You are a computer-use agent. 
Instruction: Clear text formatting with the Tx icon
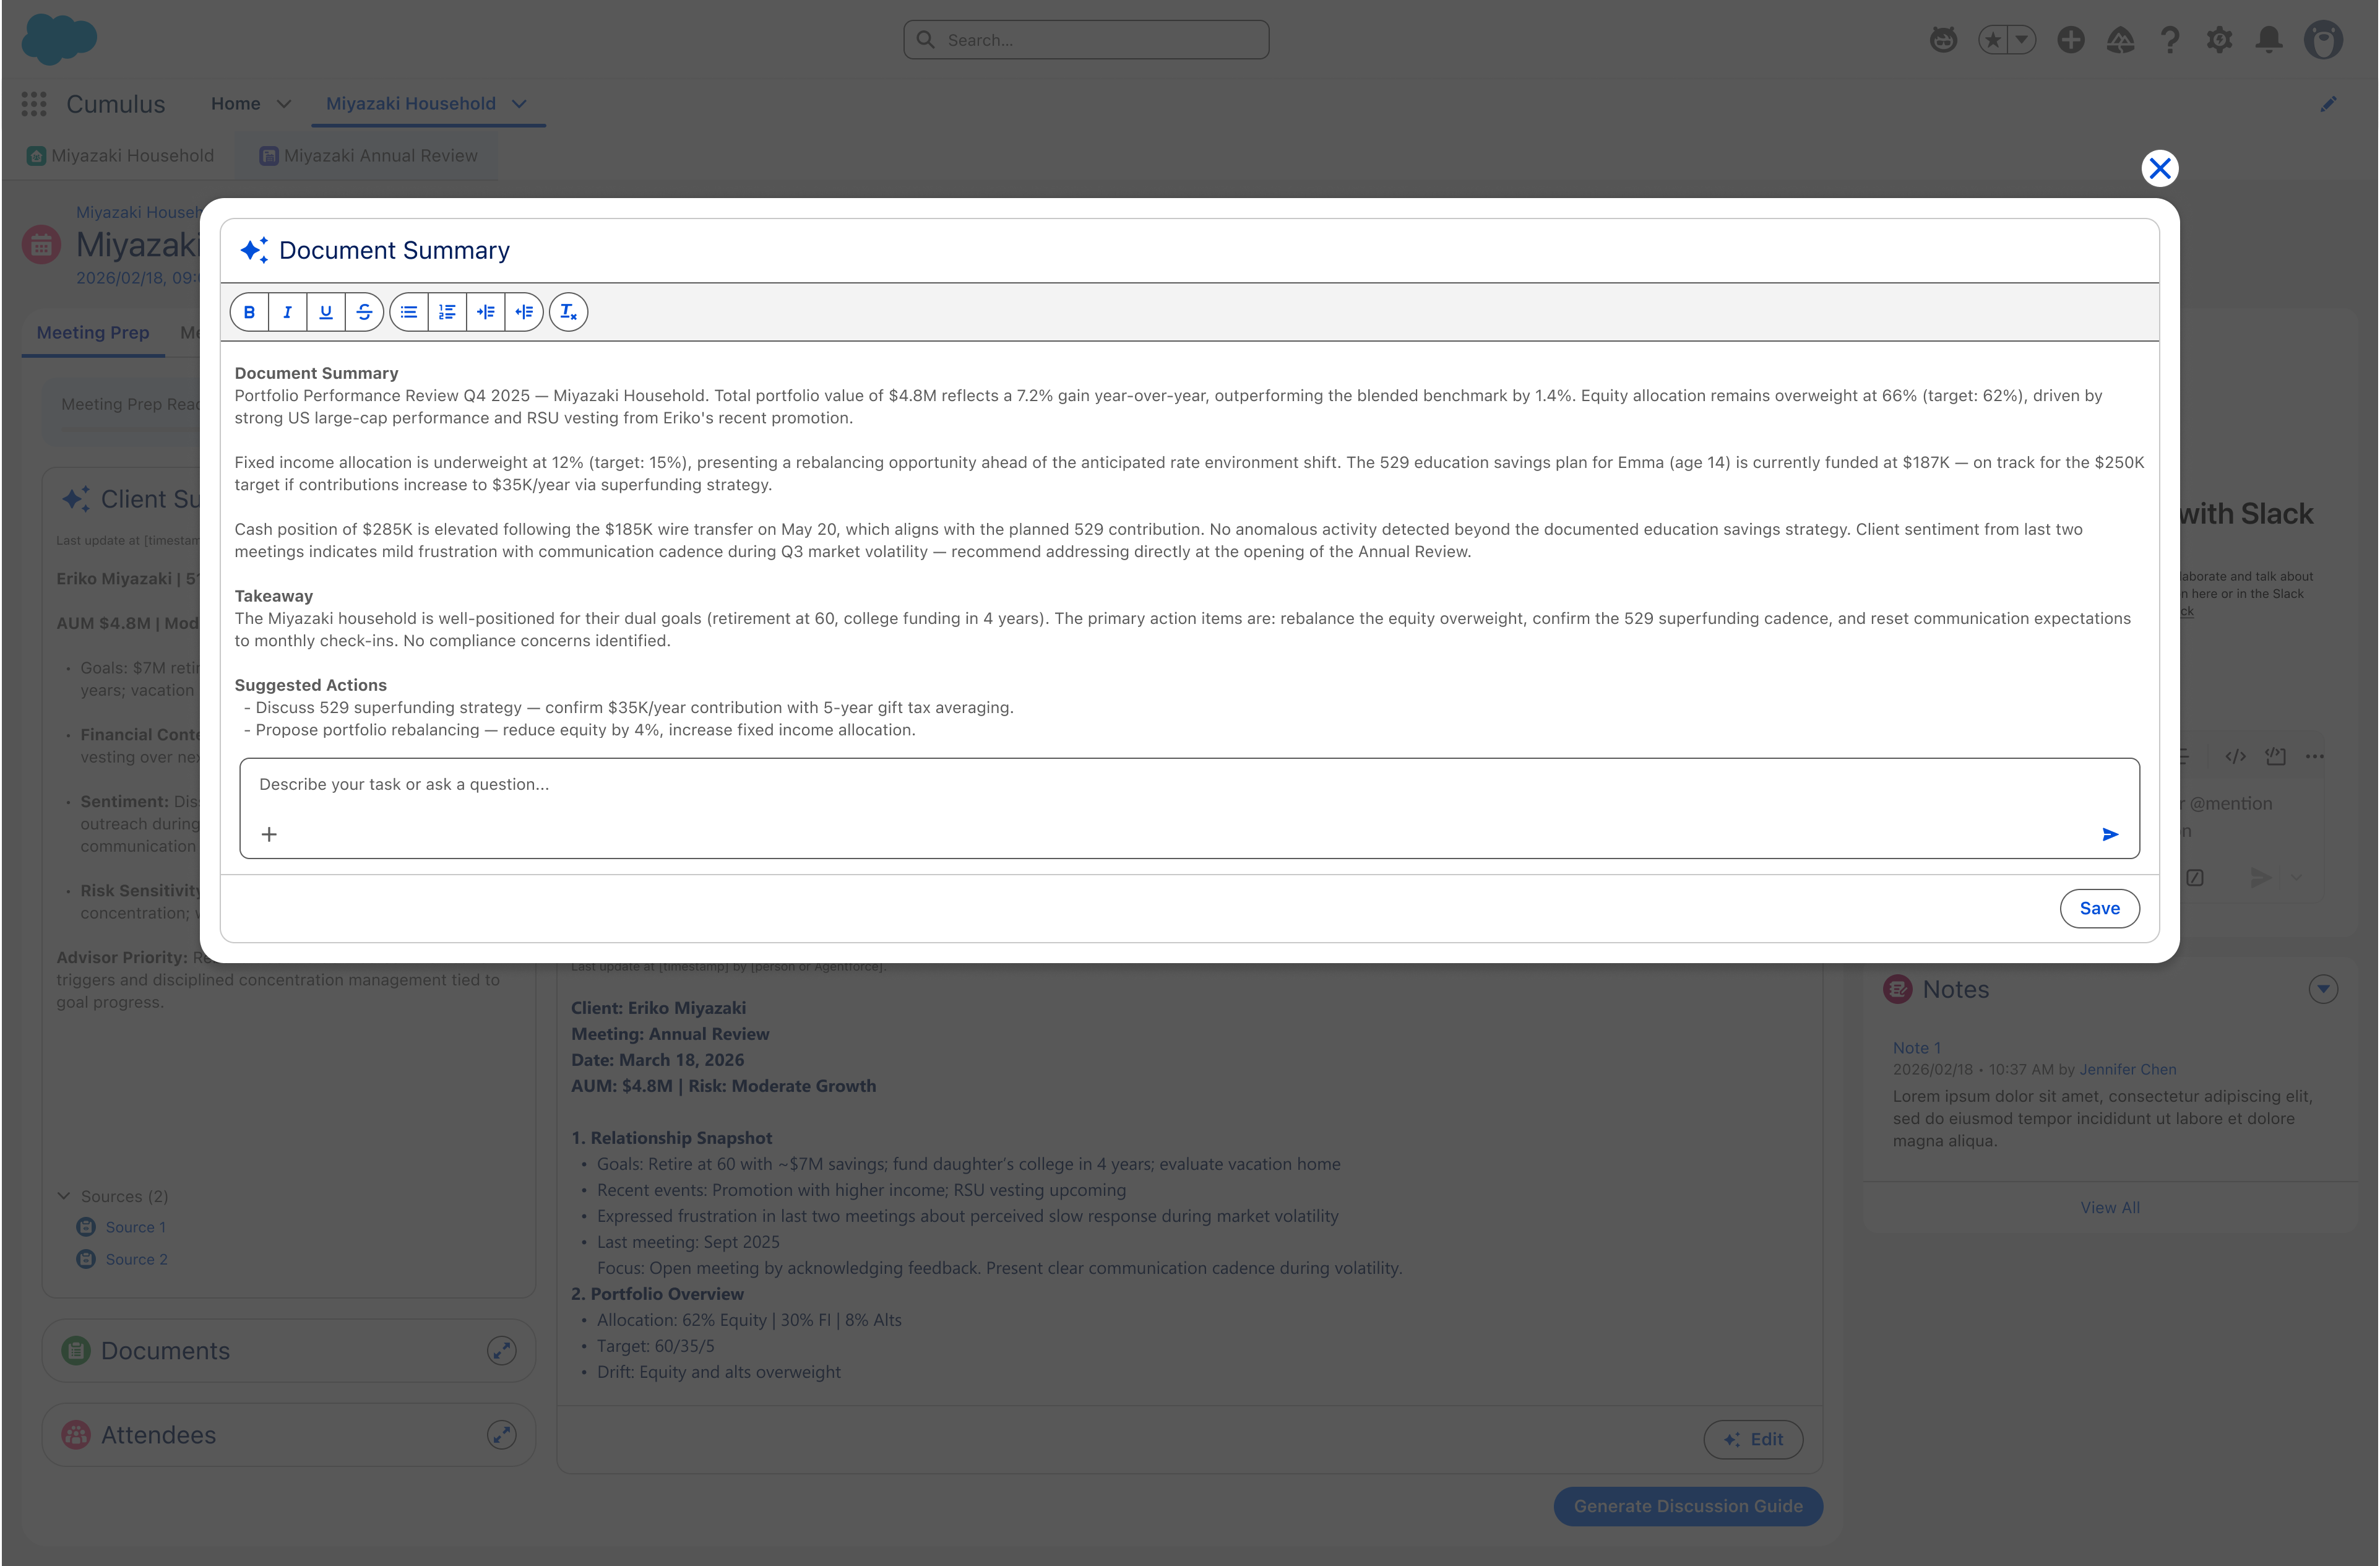tap(569, 312)
